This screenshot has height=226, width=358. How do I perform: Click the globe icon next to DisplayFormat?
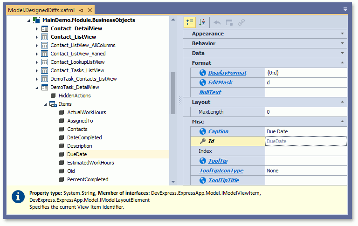202,73
